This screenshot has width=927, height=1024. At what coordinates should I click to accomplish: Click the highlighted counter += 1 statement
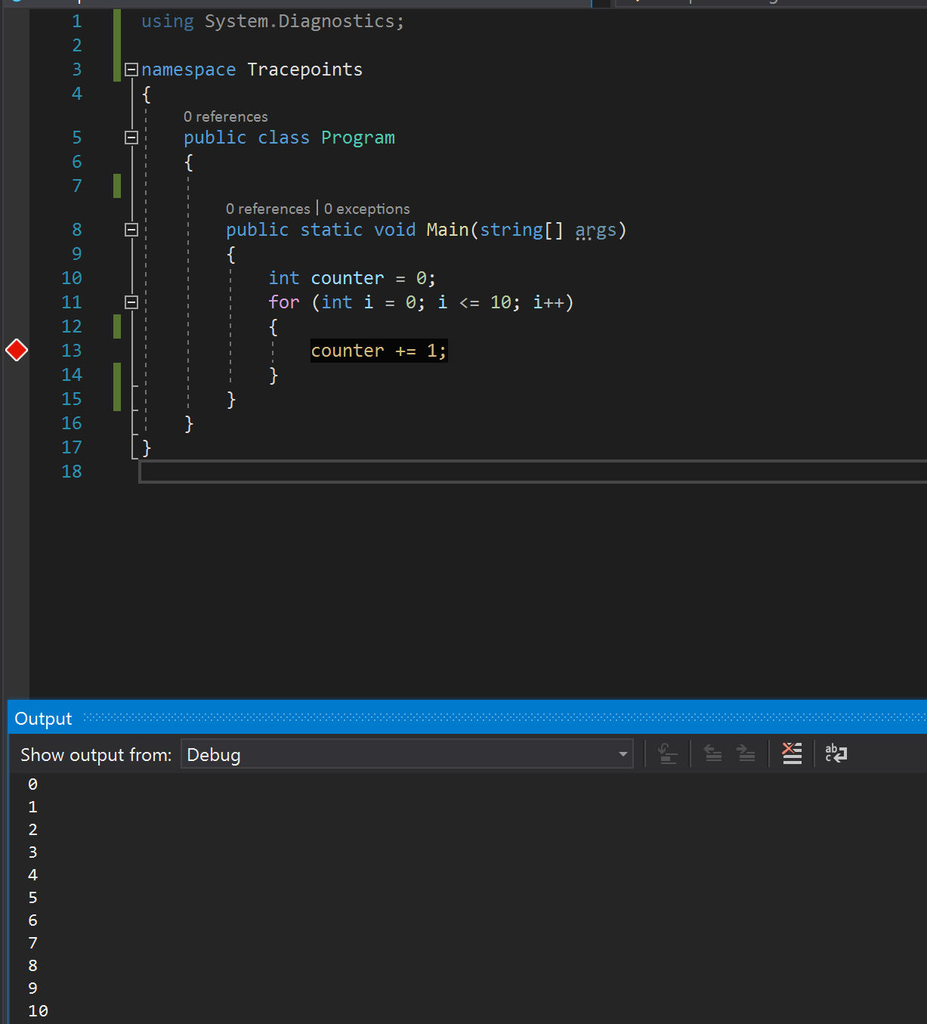point(378,350)
